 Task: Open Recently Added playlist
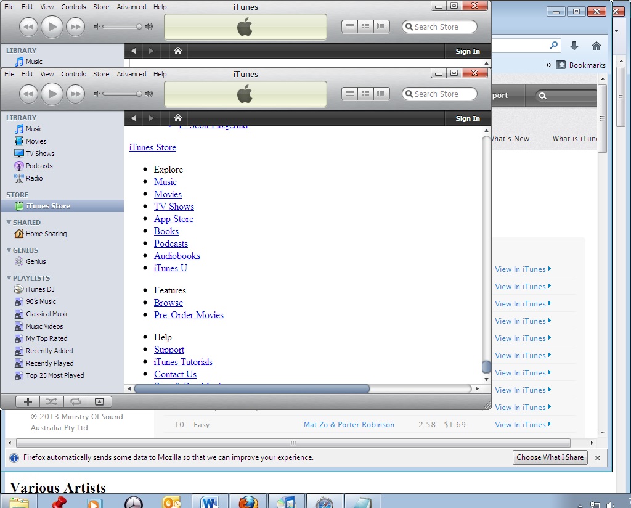(x=49, y=351)
